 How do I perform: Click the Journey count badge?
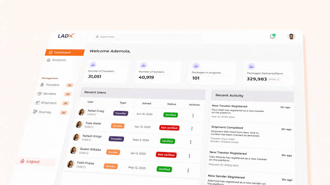click(x=64, y=113)
